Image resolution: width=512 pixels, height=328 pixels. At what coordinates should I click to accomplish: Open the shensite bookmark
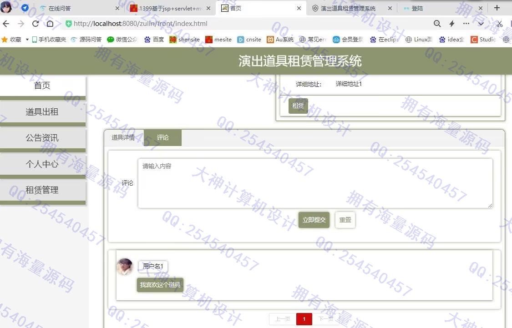pos(184,40)
